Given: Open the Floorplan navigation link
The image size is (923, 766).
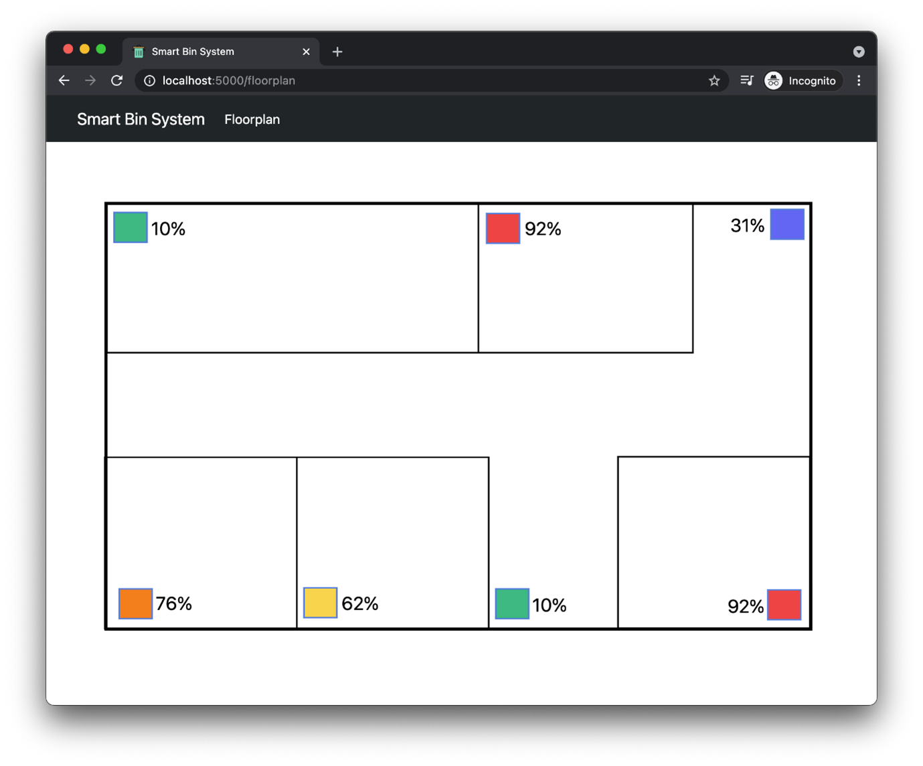Looking at the screenshot, I should click(x=252, y=120).
